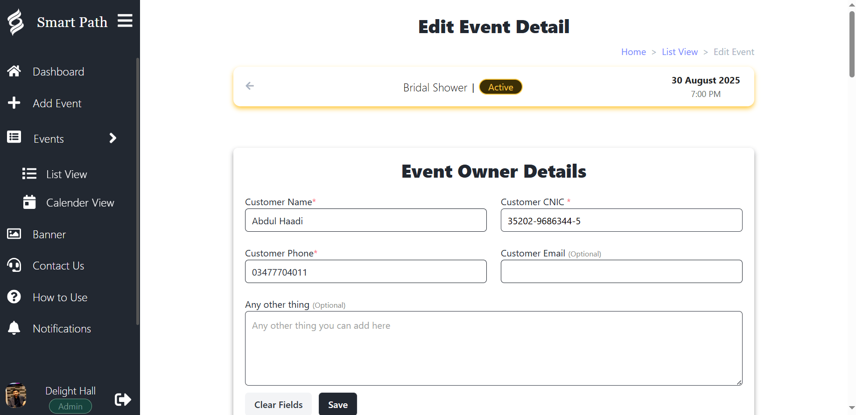This screenshot has height=415, width=856.
Task: Expand the Events submenu chevron
Action: (x=112, y=138)
